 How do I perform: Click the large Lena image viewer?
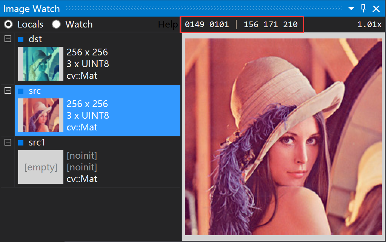point(283,137)
